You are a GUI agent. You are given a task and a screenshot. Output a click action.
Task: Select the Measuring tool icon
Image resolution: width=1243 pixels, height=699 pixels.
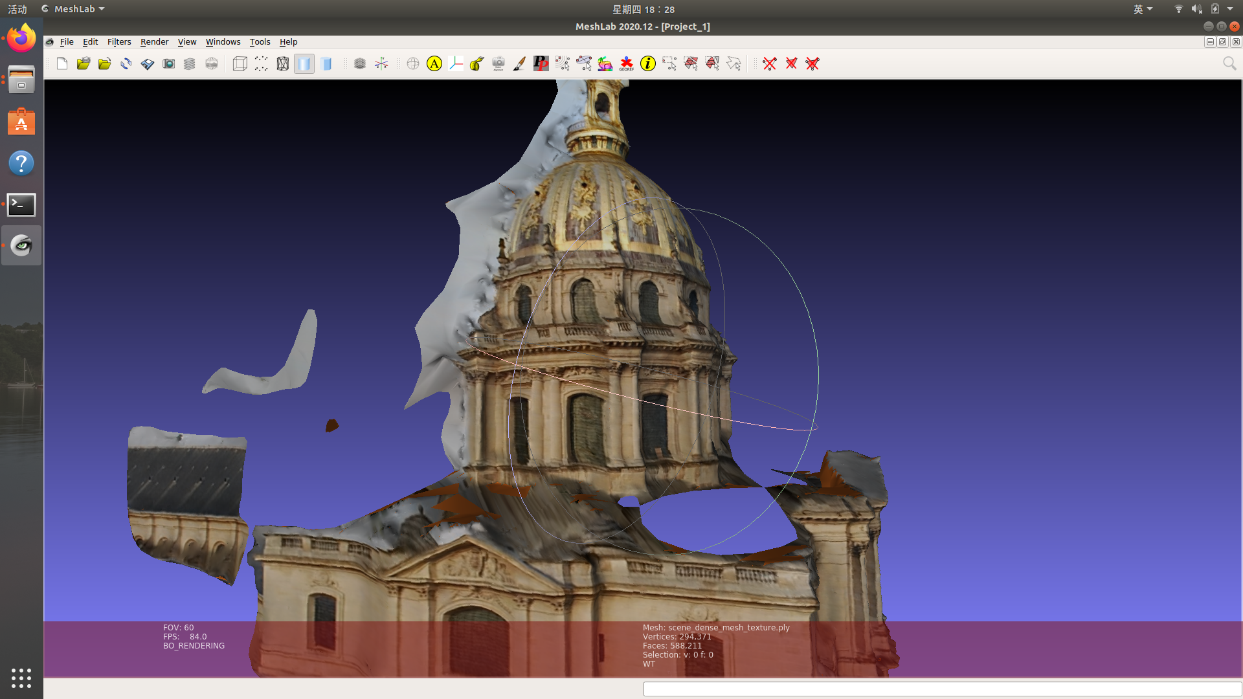coord(476,63)
